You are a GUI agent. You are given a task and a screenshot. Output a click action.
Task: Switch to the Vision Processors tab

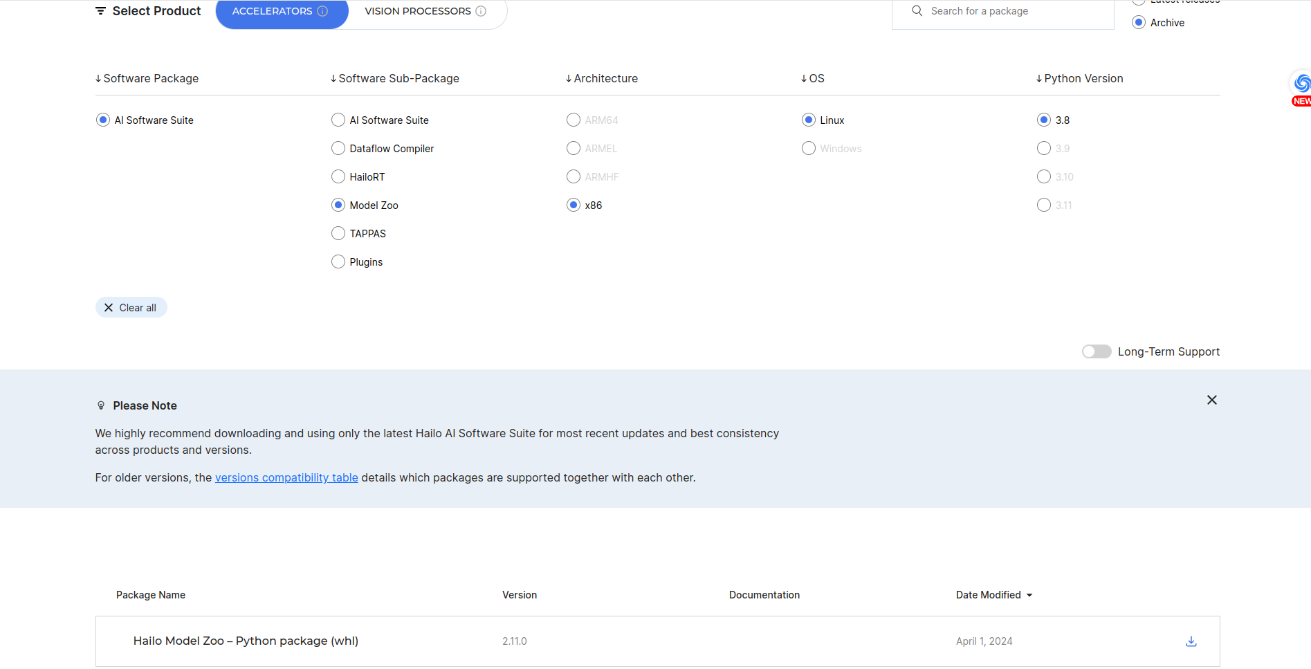pyautogui.click(x=425, y=12)
